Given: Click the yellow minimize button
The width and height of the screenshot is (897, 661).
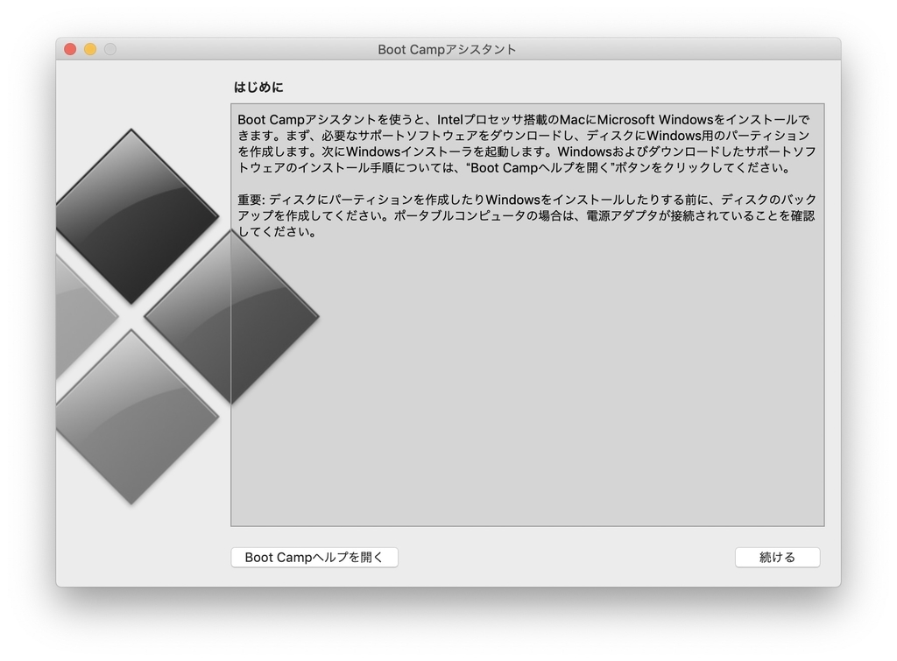Looking at the screenshot, I should click(88, 49).
